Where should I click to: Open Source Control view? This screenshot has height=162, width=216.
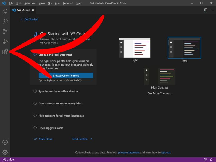pos(5,32)
